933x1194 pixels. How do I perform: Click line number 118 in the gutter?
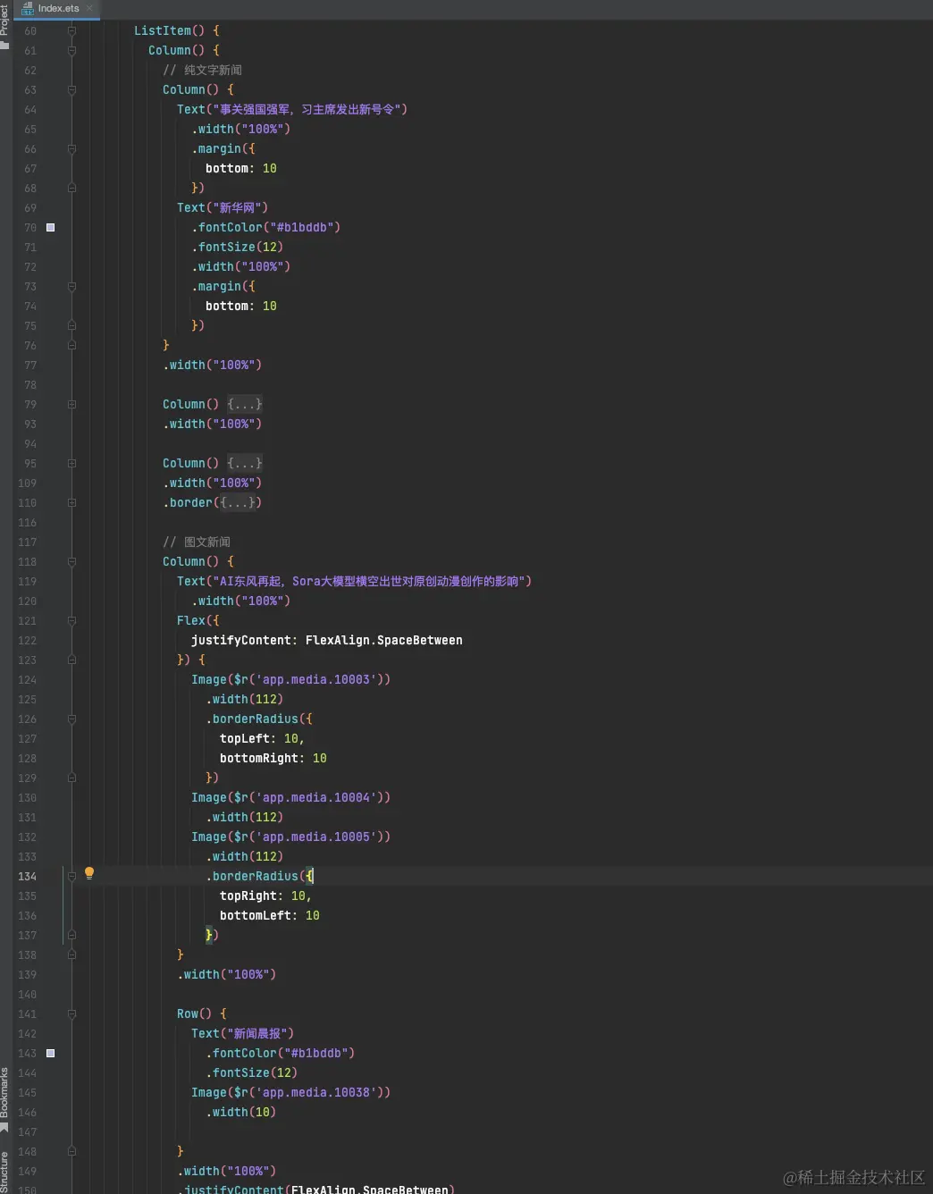27,561
